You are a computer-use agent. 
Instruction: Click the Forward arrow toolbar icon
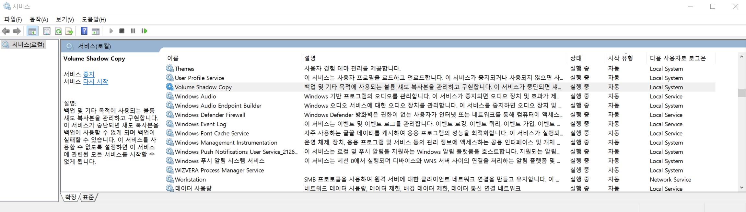[17, 31]
